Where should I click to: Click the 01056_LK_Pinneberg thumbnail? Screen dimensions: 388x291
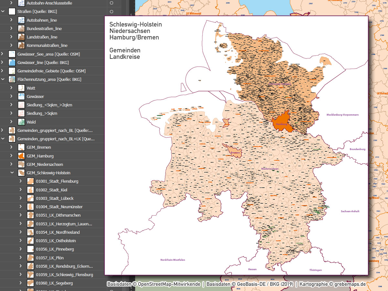point(30,249)
